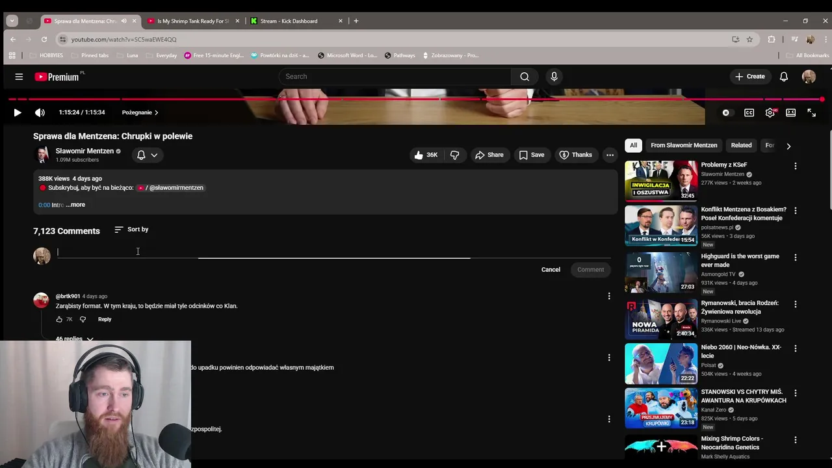Select the Related filter chip
Image resolution: width=832 pixels, height=468 pixels.
[741, 146]
